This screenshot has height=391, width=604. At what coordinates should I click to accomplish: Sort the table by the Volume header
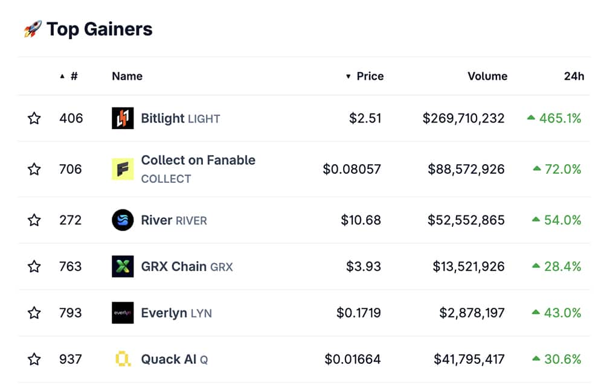487,76
